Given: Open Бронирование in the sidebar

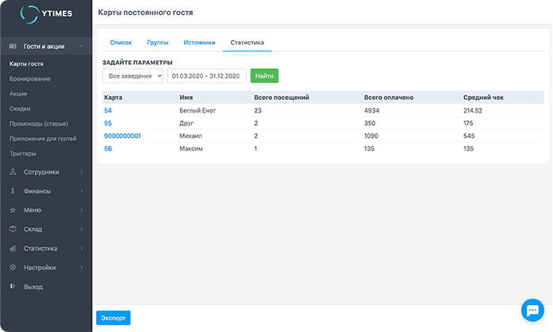Looking at the screenshot, I should pyautogui.click(x=30, y=78).
